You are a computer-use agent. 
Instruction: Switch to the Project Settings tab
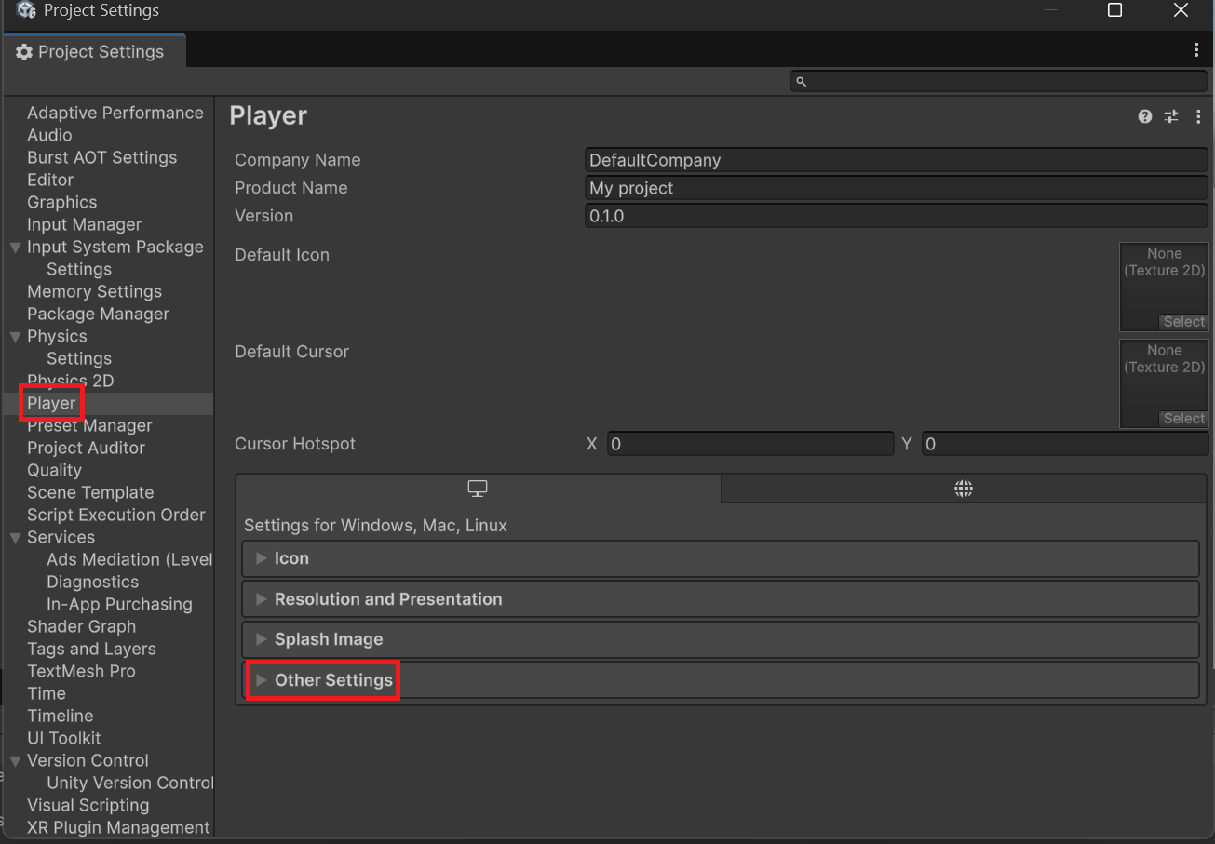[93, 51]
